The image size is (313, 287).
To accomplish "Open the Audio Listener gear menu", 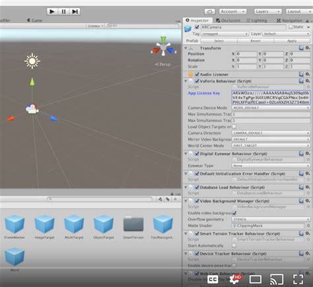I will [308, 75].
